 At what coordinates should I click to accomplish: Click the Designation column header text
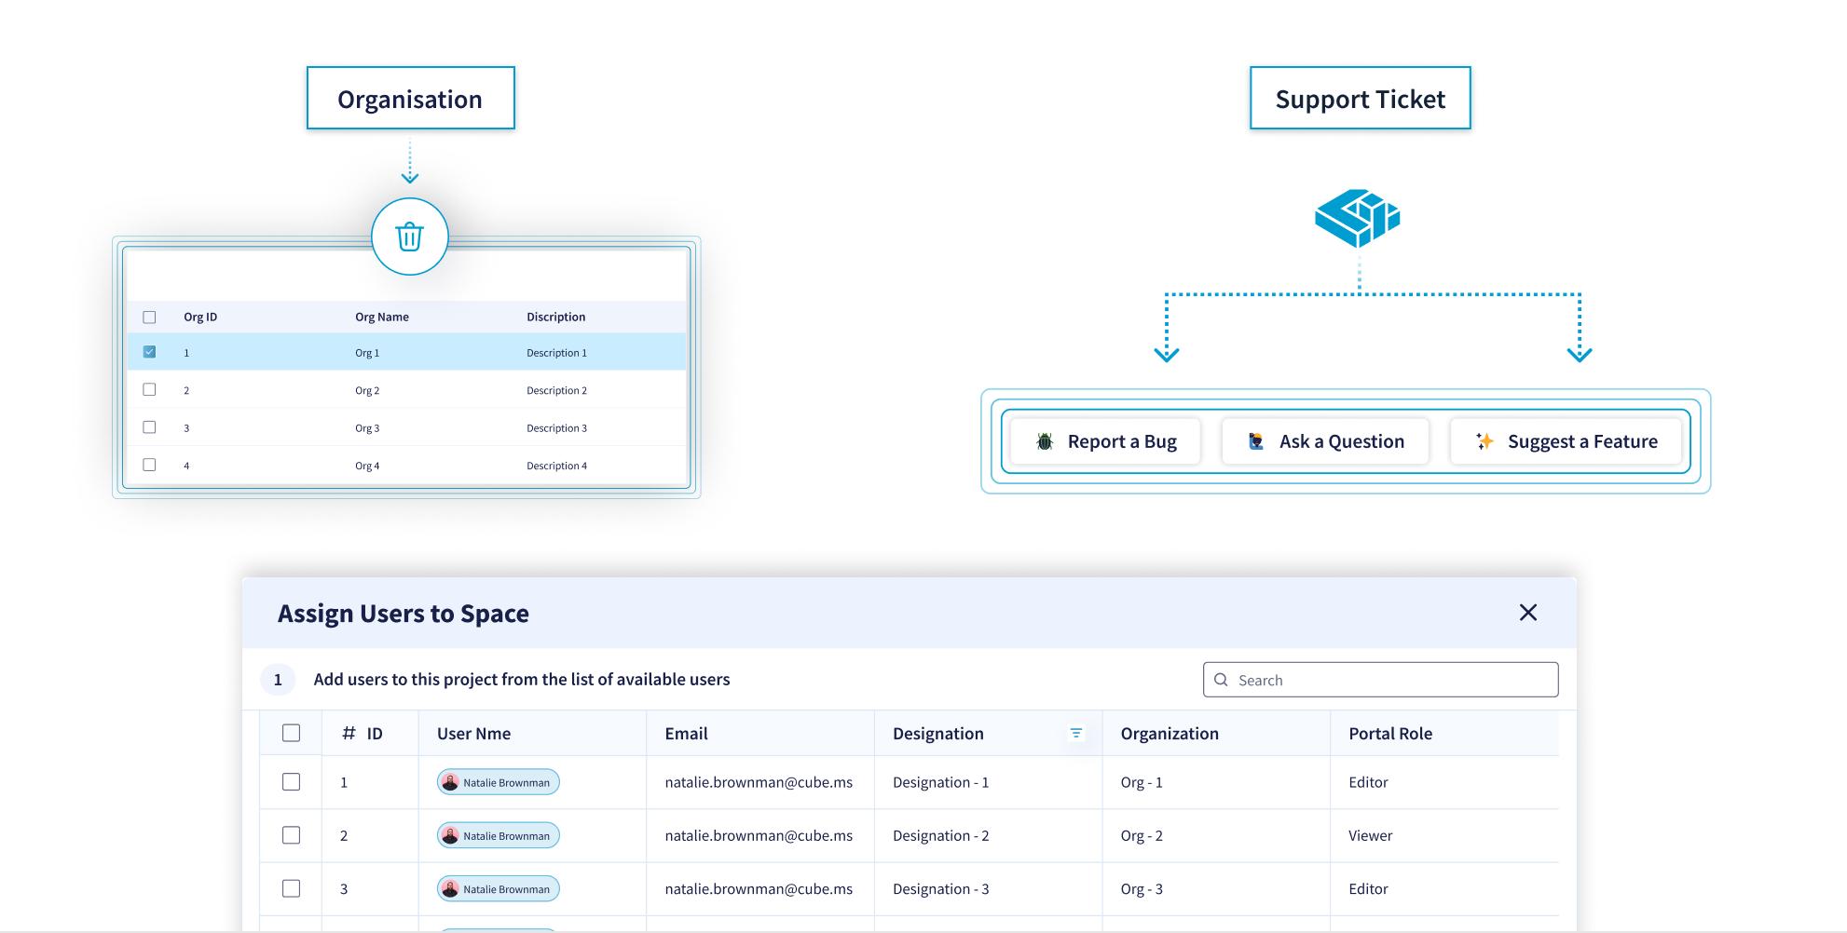[938, 734]
